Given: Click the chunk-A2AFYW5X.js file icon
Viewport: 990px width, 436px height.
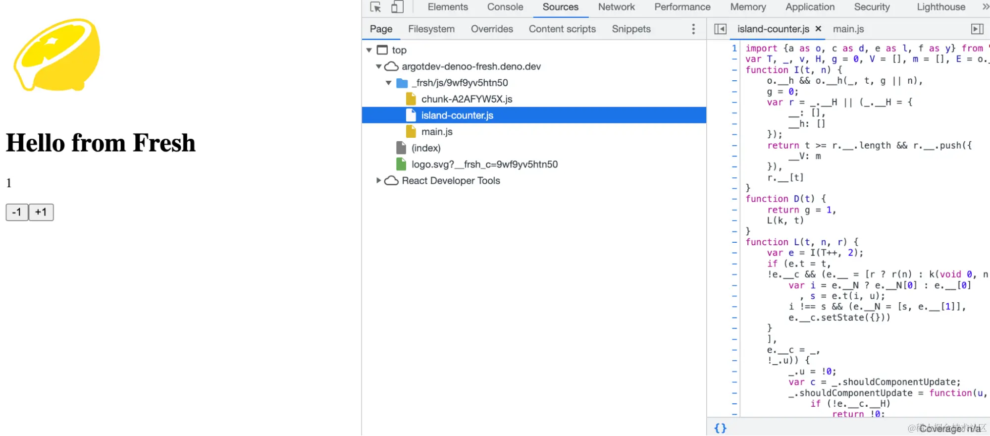Looking at the screenshot, I should pos(411,99).
